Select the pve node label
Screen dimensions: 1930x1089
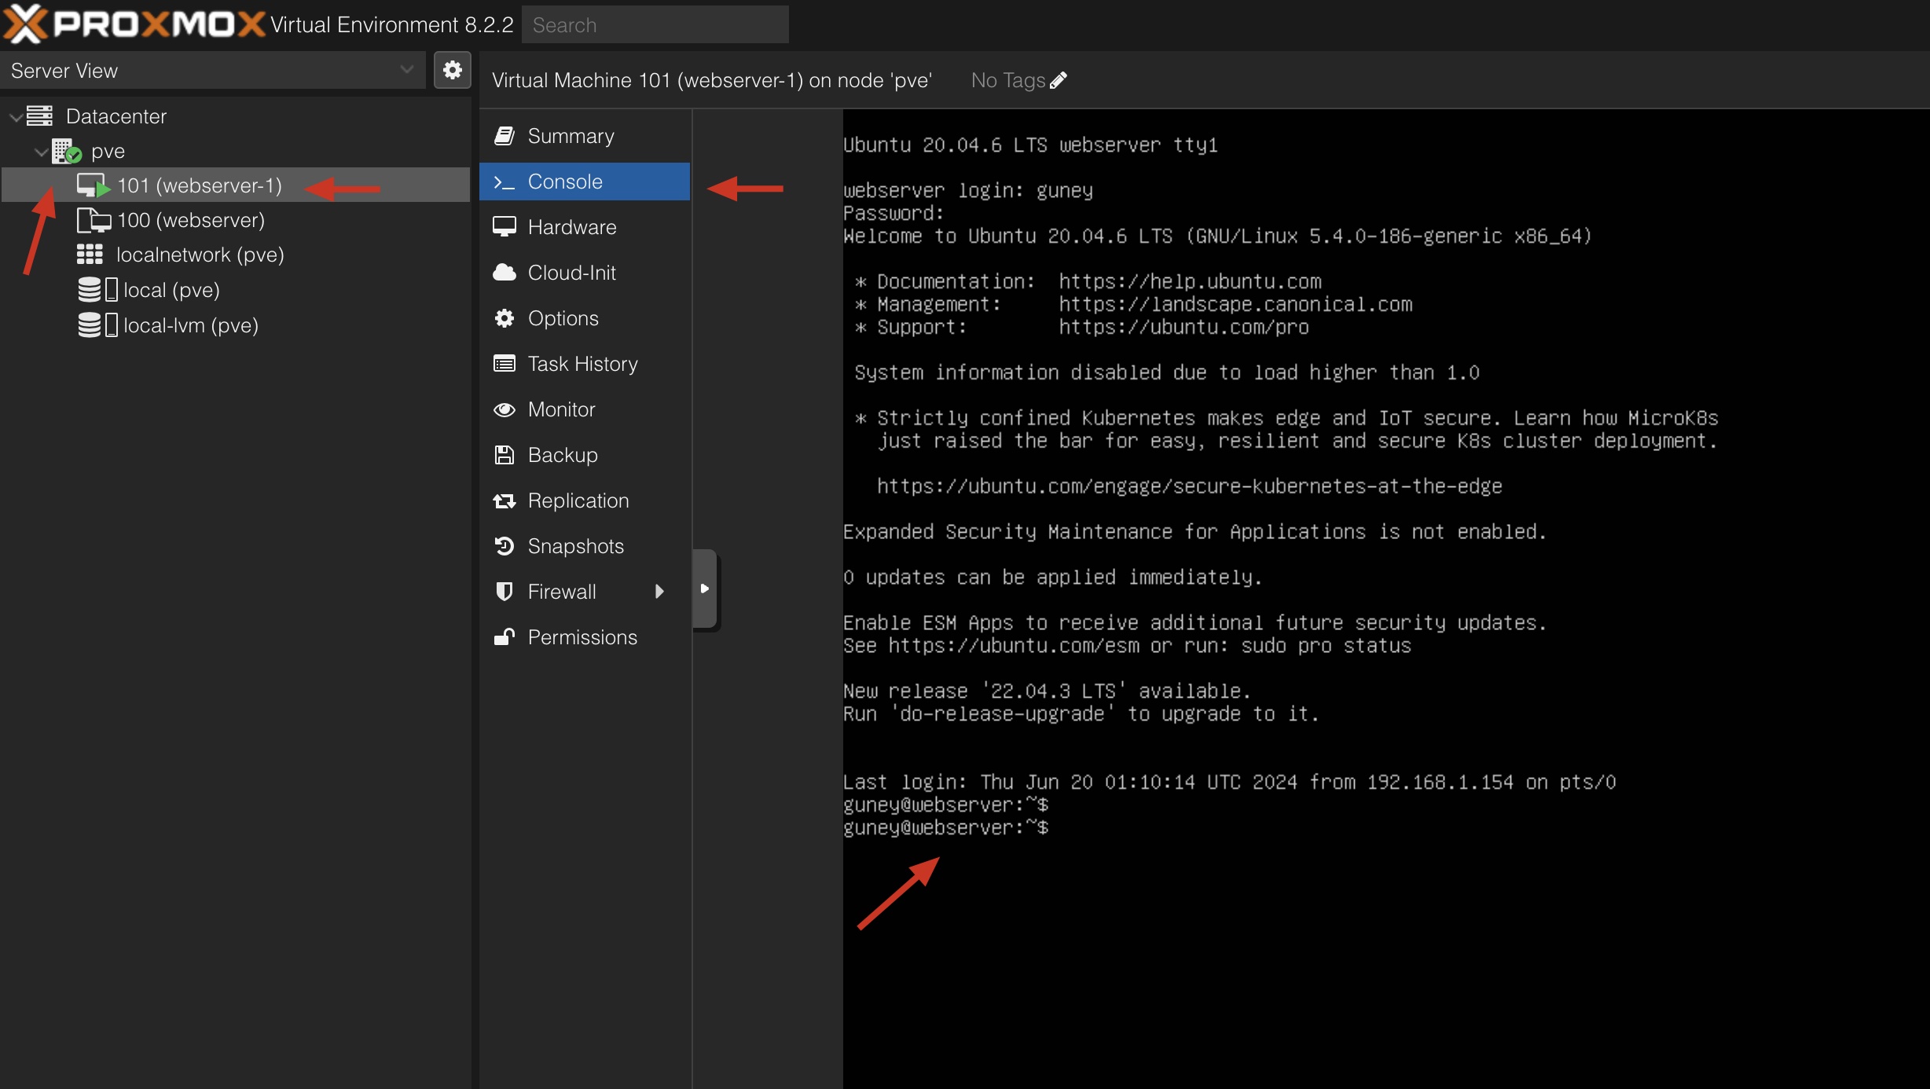point(108,151)
